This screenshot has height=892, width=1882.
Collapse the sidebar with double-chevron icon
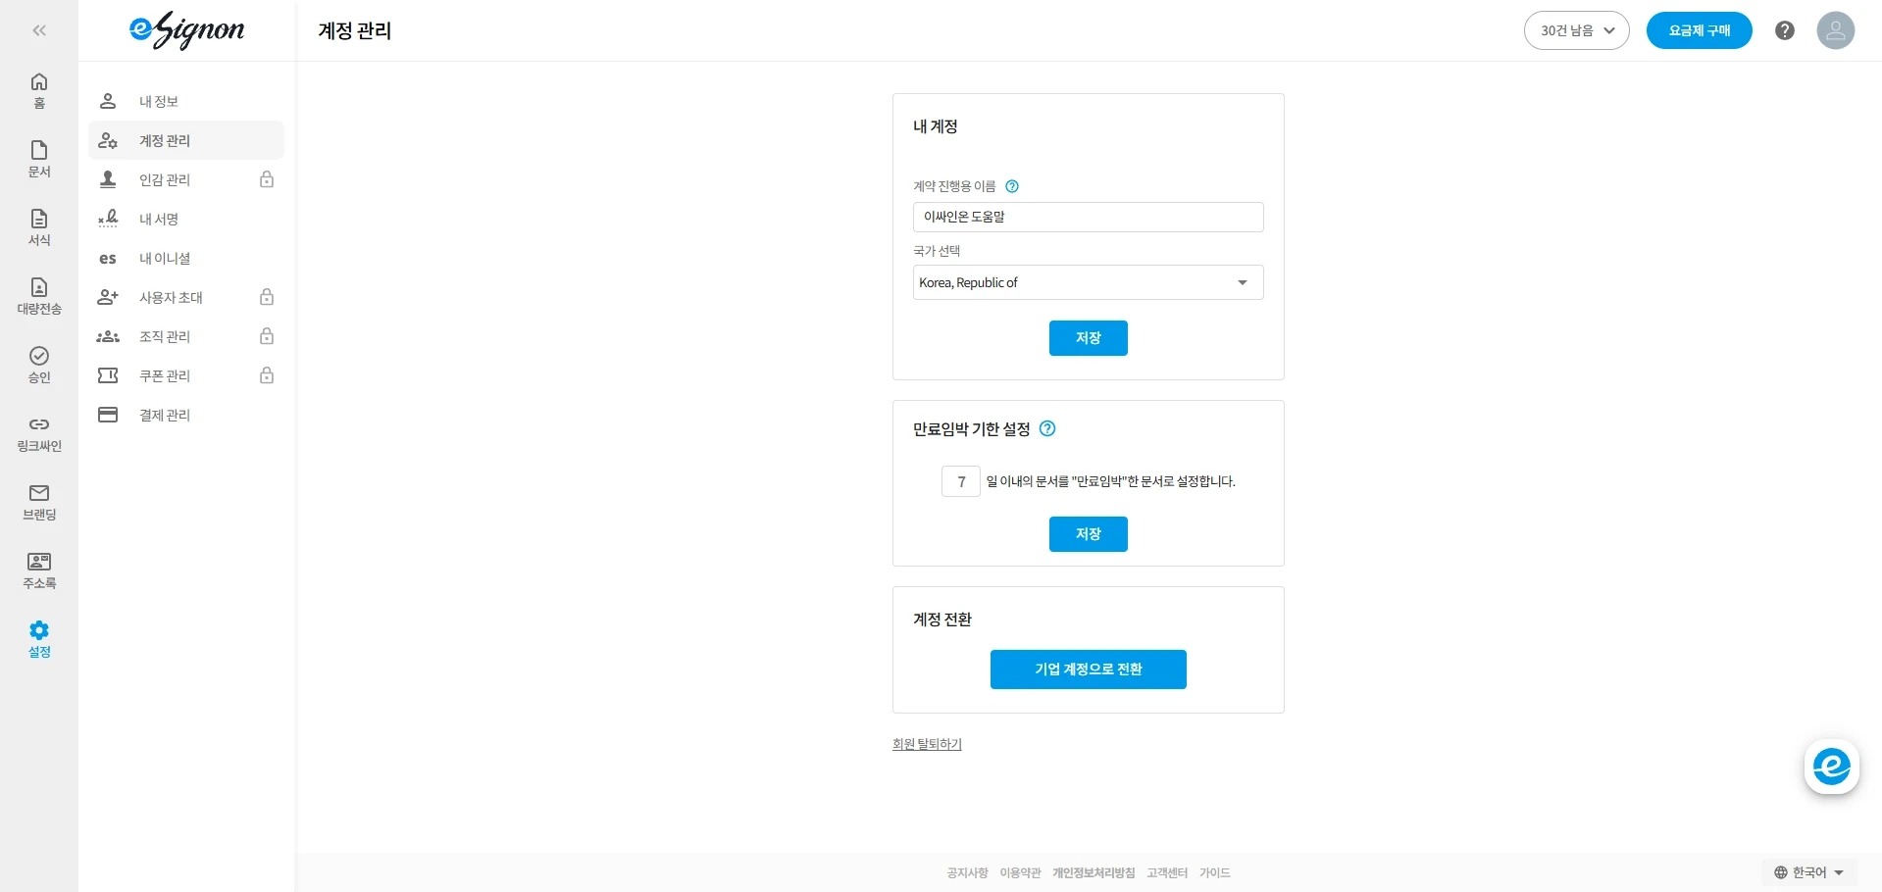point(39,30)
